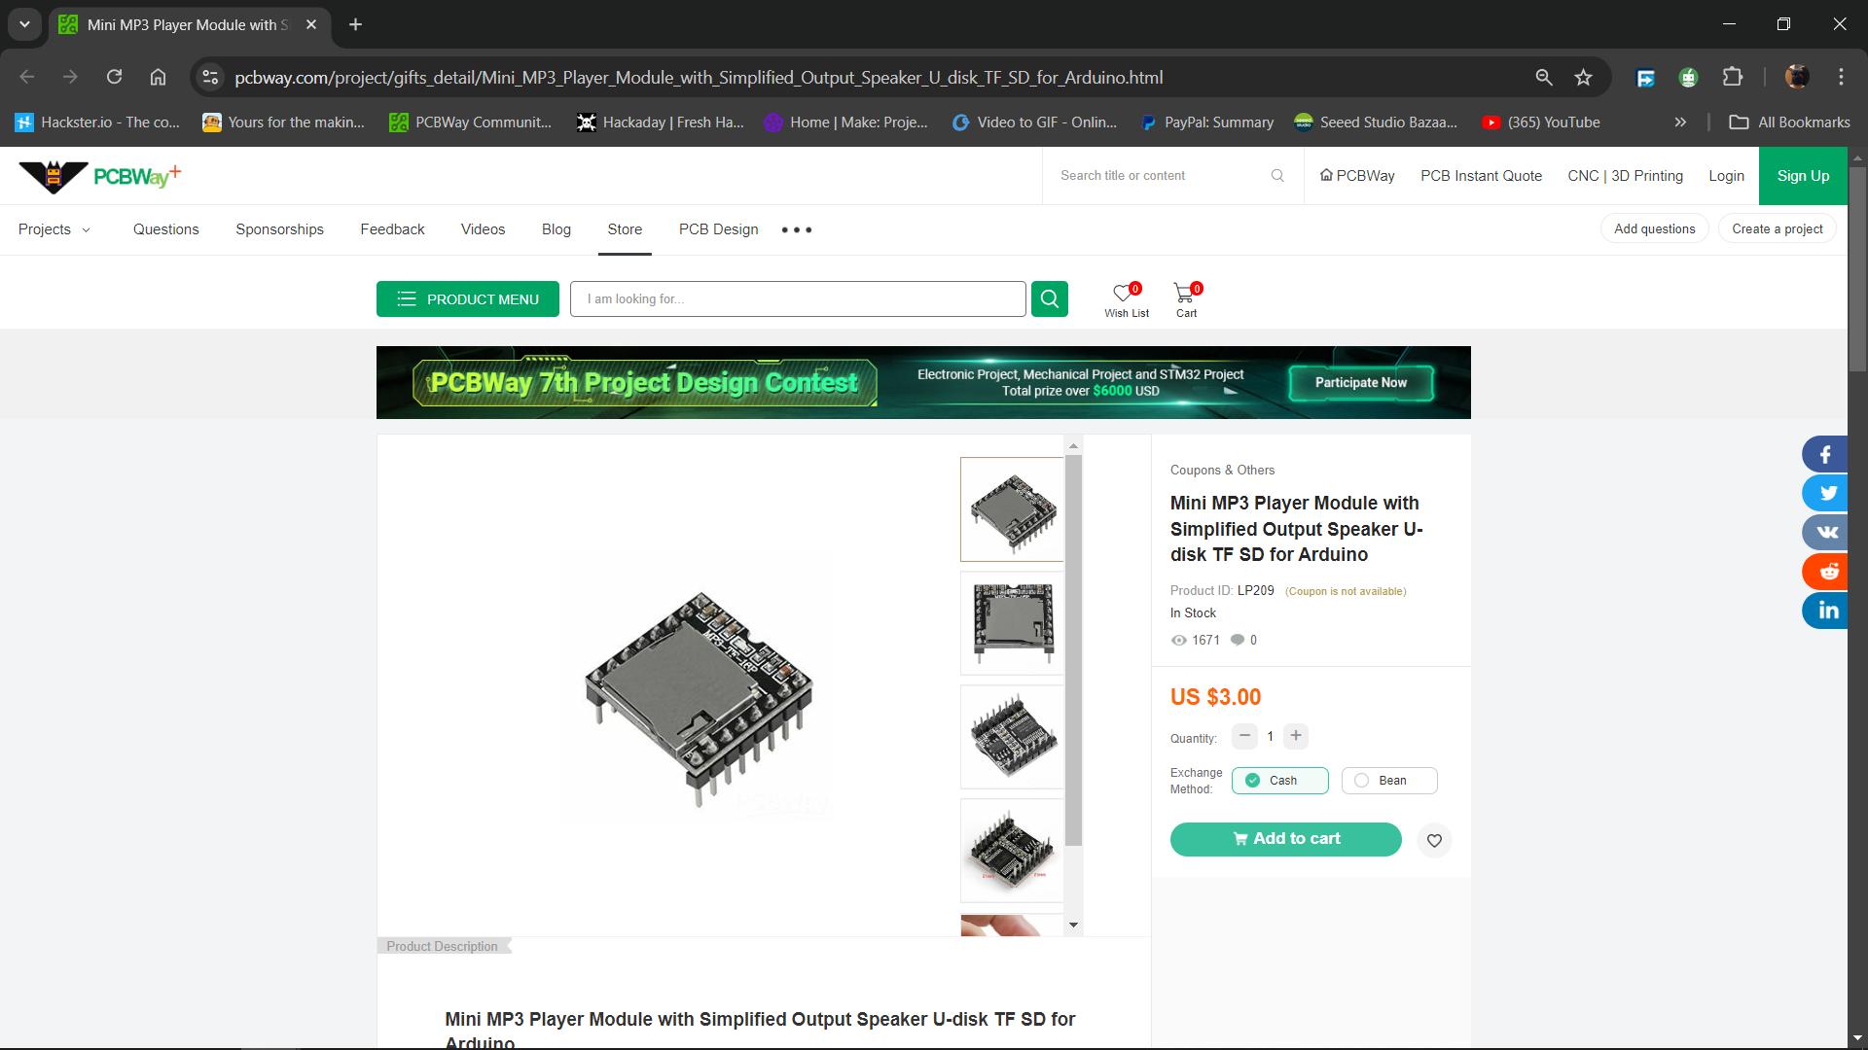The image size is (1868, 1050).
Task: Select the second product thumbnail
Action: [1012, 623]
